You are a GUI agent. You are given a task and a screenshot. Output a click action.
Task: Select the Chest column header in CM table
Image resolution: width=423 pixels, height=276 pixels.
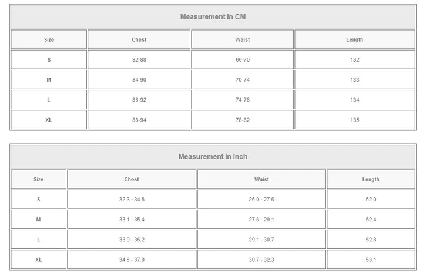pos(139,40)
